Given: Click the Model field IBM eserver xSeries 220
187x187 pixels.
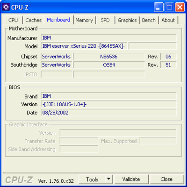Looking at the screenshot, I should [84, 46].
